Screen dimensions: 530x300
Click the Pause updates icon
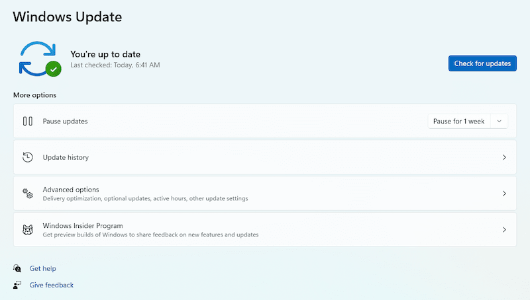click(x=28, y=121)
